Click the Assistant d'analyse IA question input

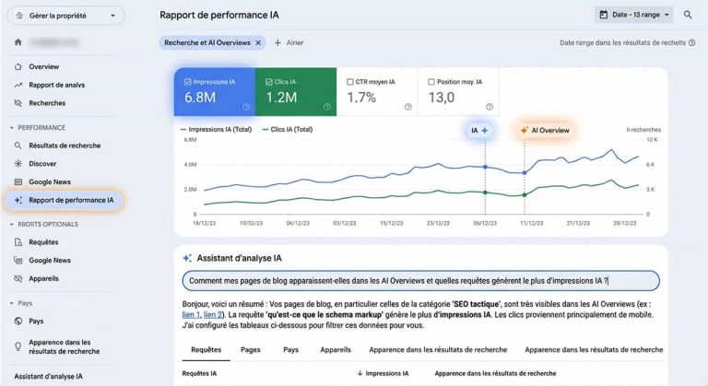coord(420,281)
